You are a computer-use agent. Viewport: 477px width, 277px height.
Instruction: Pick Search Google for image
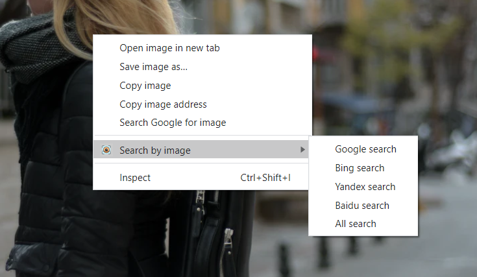(x=173, y=123)
